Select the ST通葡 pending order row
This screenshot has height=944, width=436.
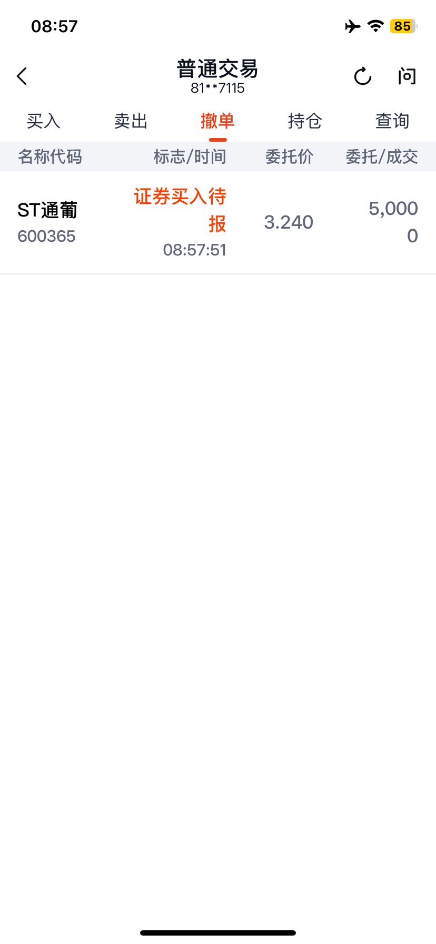click(x=218, y=222)
